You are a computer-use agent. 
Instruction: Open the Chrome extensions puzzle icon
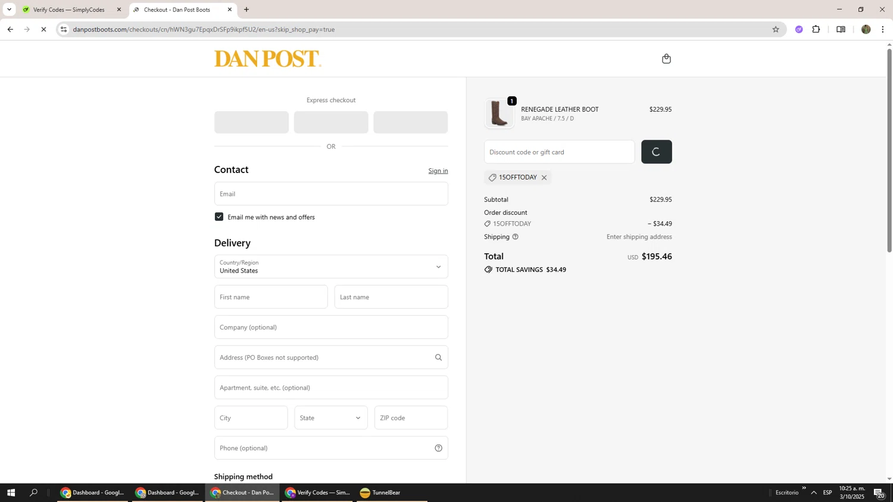[816, 29]
